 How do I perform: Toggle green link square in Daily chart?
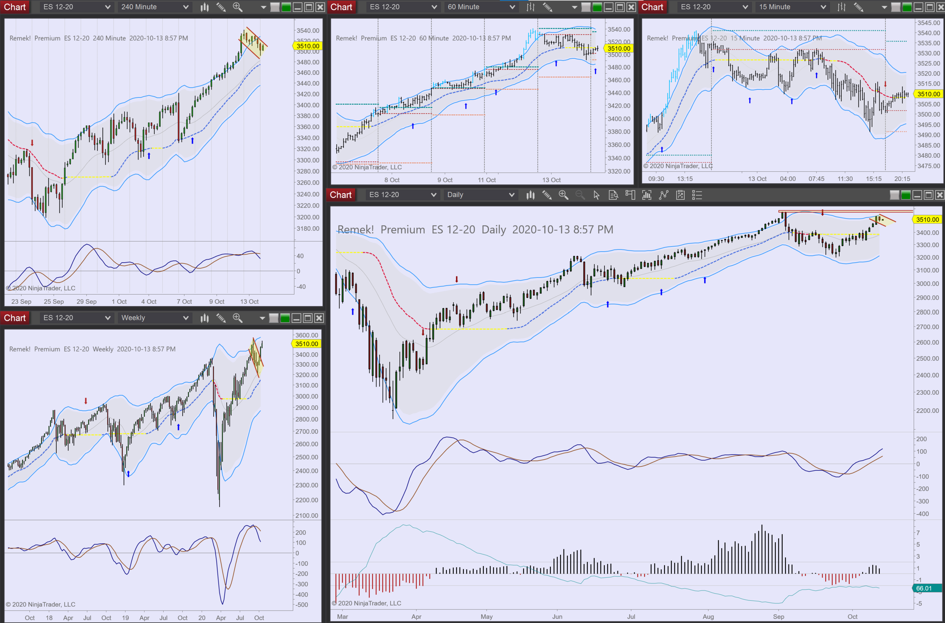click(906, 195)
